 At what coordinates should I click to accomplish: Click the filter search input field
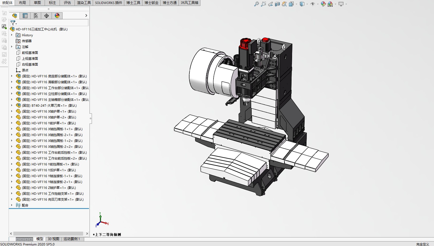pos(53,23)
